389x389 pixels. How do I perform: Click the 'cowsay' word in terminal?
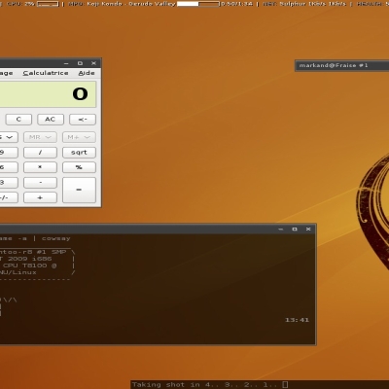coord(55,238)
